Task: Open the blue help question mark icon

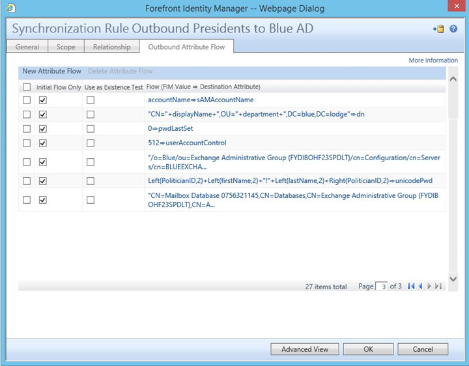Action: [x=453, y=29]
